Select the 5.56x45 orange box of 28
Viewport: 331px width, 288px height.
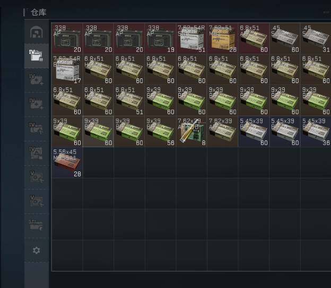click(67, 163)
